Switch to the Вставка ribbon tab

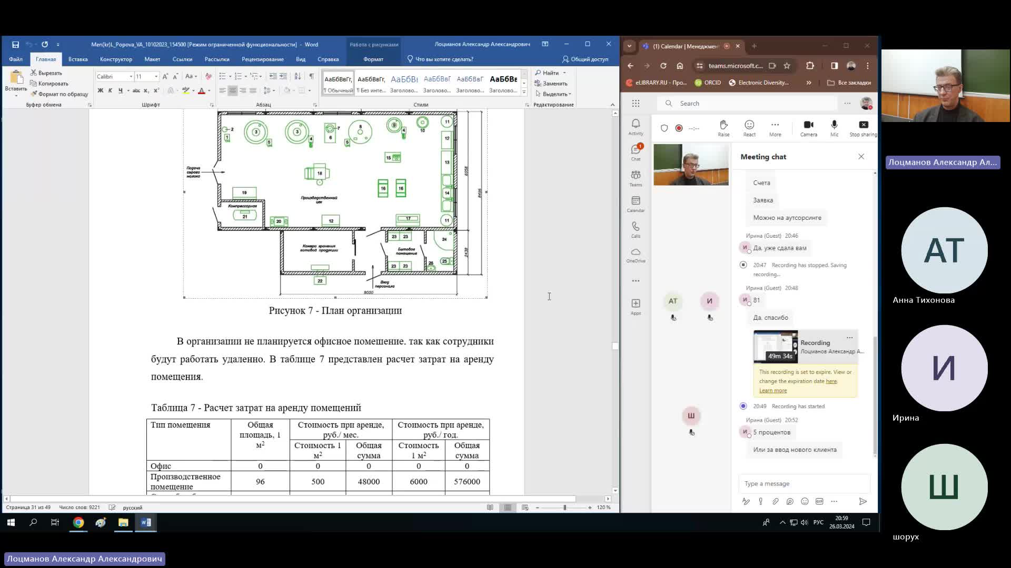78,59
